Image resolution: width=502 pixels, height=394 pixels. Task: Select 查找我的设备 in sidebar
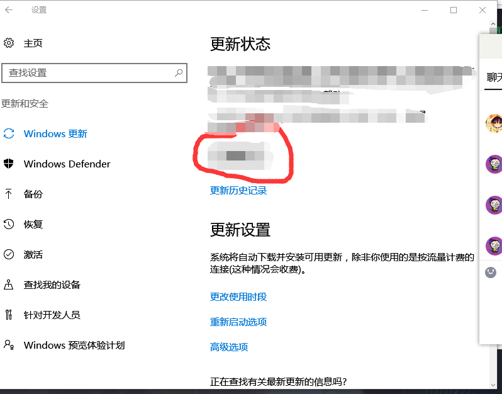point(52,284)
